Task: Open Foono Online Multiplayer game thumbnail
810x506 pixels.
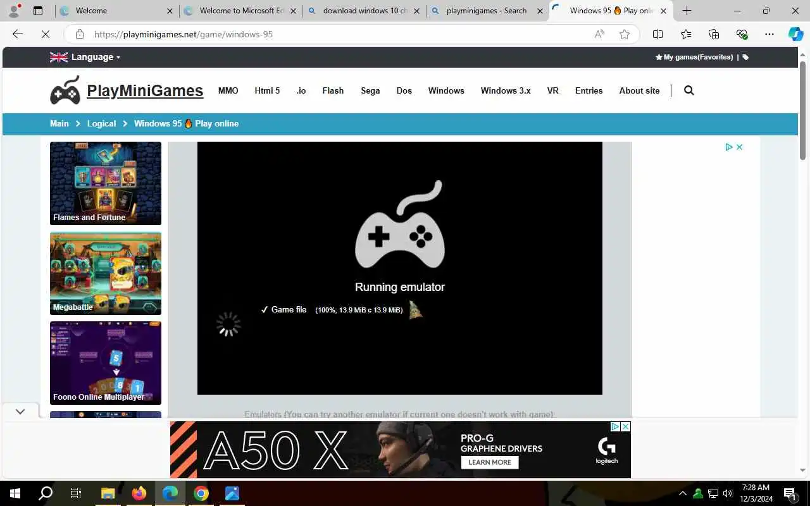Action: [x=106, y=363]
